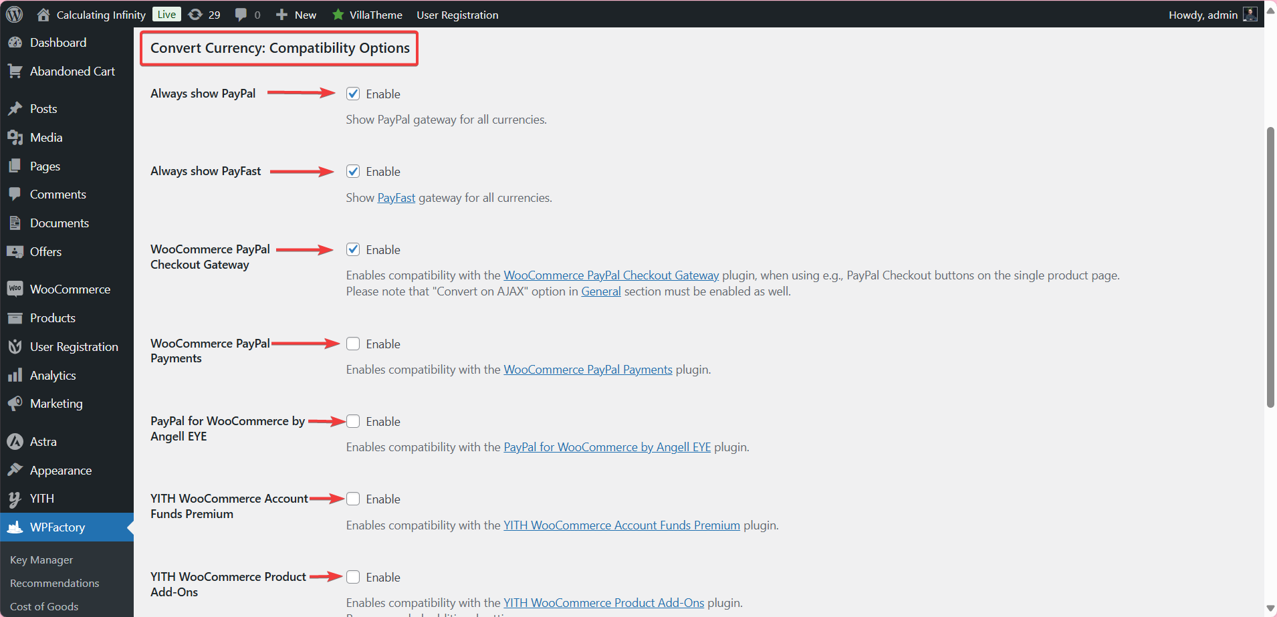The image size is (1277, 617).
Task: Enable YITH WooCommerce Product Add-Ons checkbox
Action: coord(353,577)
